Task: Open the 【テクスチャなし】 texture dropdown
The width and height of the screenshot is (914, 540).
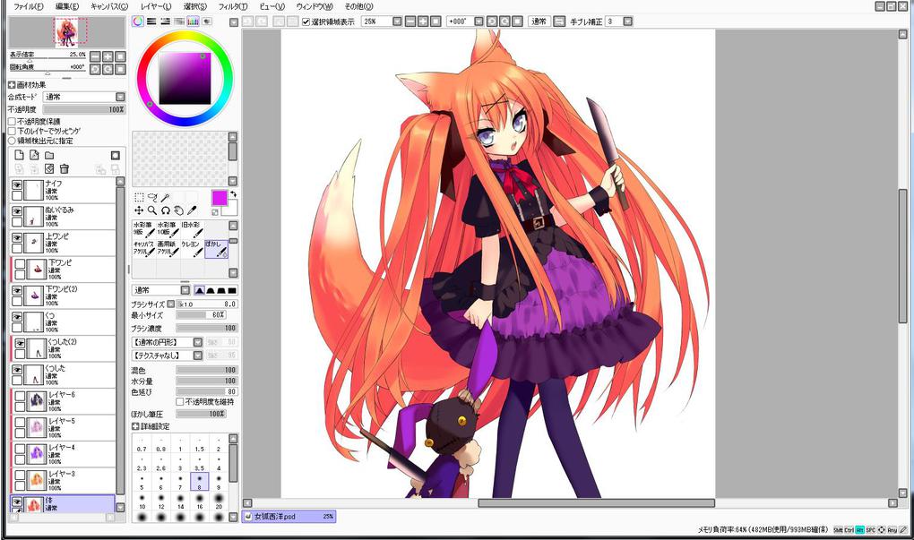Action: coord(198,356)
